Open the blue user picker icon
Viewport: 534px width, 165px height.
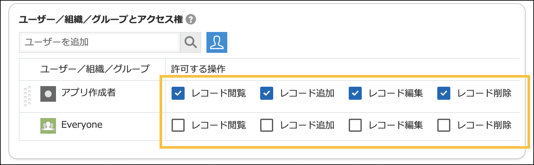pos(217,42)
